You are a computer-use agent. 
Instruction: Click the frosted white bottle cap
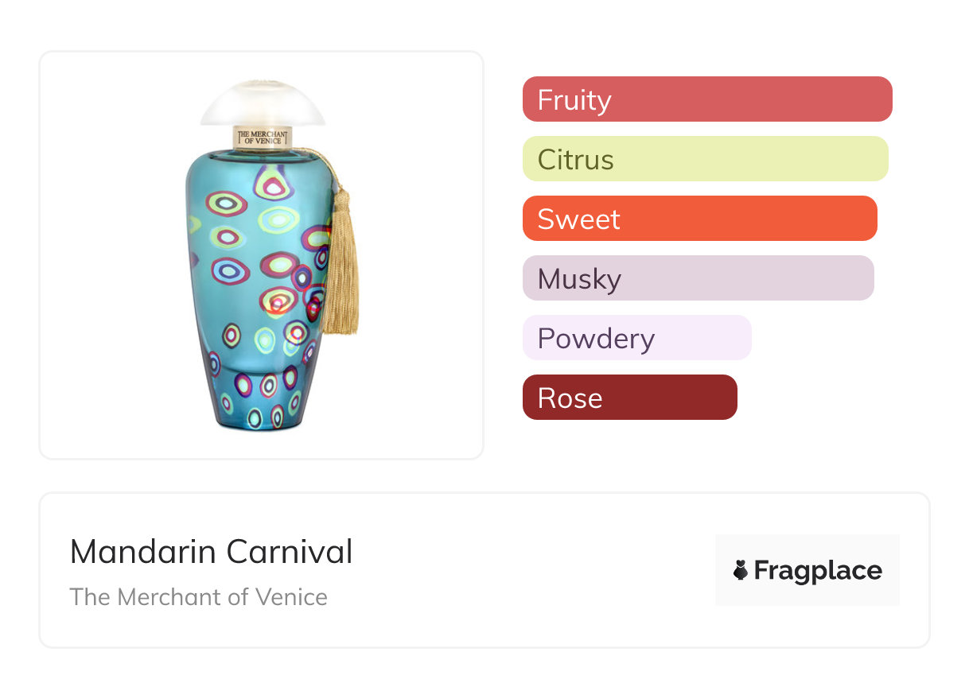pos(263,103)
